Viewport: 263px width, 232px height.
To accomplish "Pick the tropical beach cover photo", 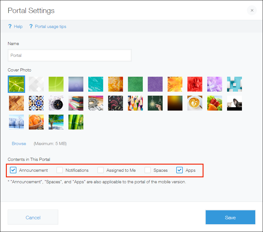I will click(56, 122).
